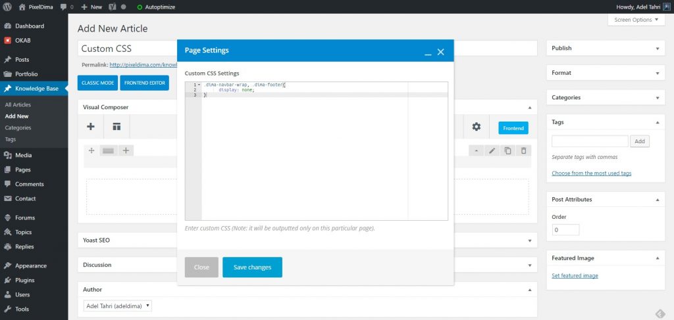674x320 pixels.
Task: Delete the row with trash icon
Action: [x=523, y=150]
